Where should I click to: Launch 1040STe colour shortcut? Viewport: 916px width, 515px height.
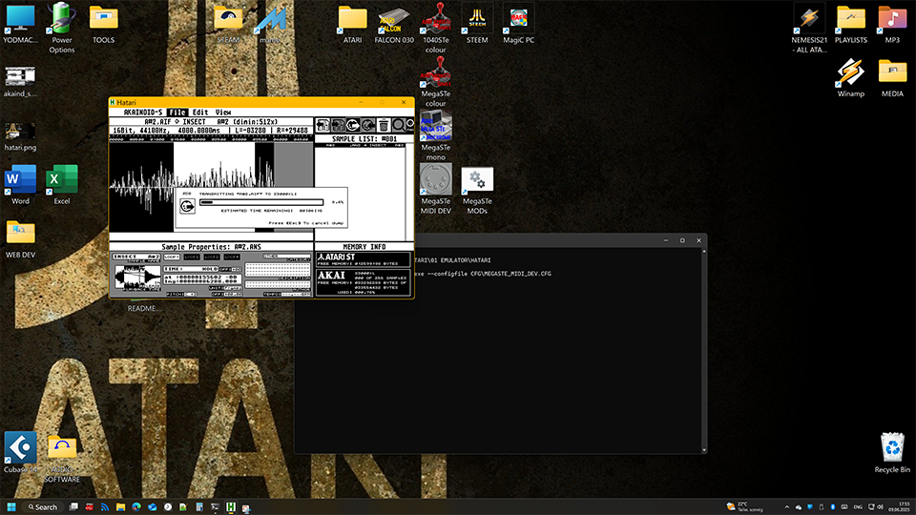click(x=436, y=28)
